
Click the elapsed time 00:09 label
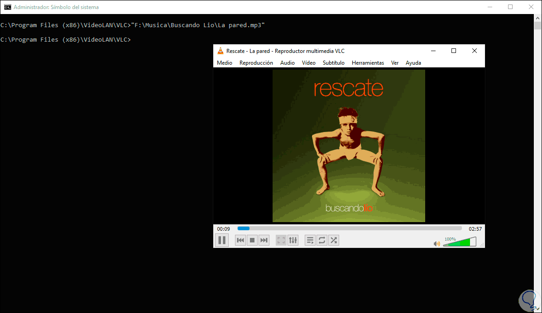click(223, 229)
